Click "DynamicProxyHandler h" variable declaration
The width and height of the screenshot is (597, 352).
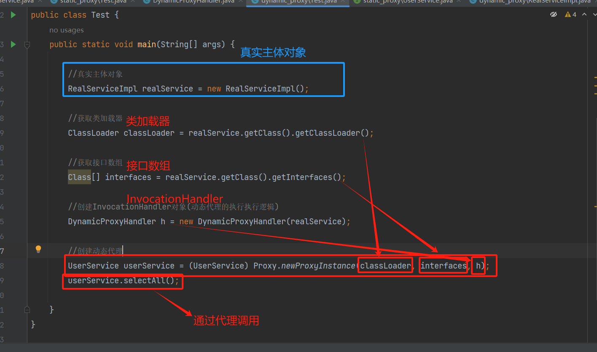[117, 222]
